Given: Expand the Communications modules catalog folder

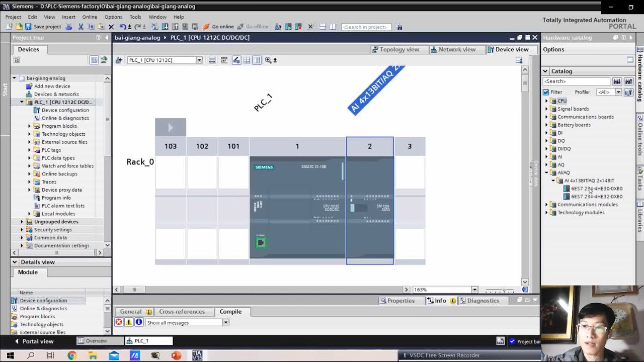Looking at the screenshot, I should [x=546, y=205].
